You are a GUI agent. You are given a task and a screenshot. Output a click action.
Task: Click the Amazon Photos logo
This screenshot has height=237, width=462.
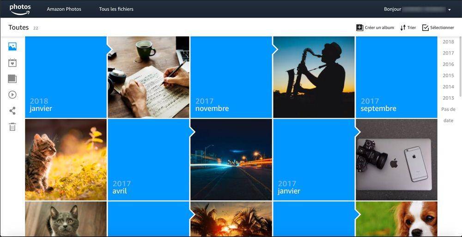(20, 9)
